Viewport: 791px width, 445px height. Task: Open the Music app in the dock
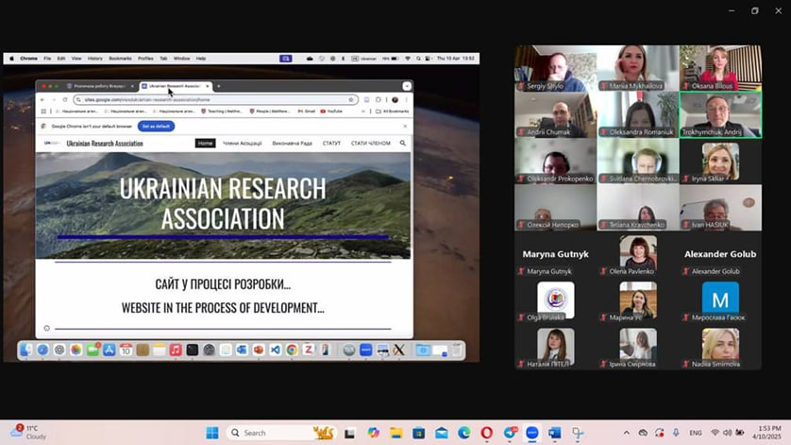176,351
